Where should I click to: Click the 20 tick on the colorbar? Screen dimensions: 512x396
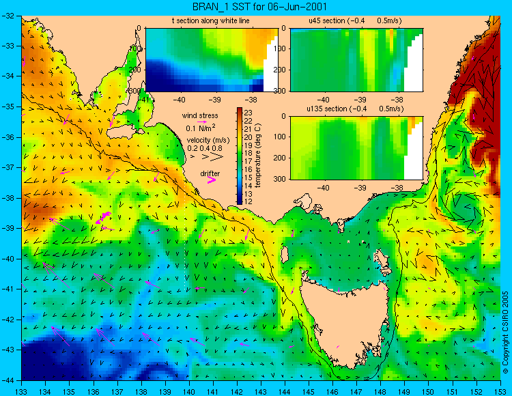pyautogui.click(x=248, y=137)
